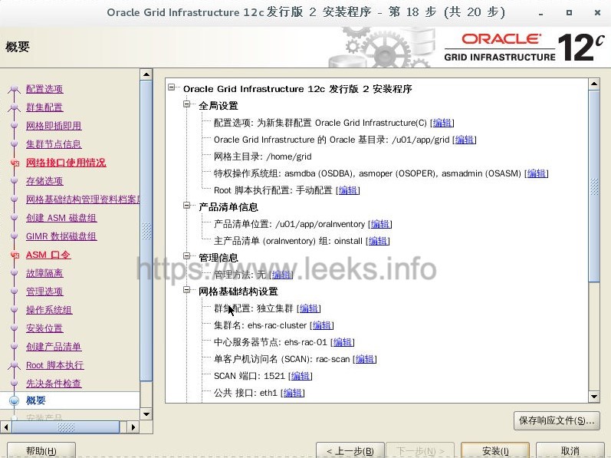Image resolution: width=611 pixels, height=458 pixels.
Task: Click summary panel scrollbar up arrow
Action: pos(594,84)
